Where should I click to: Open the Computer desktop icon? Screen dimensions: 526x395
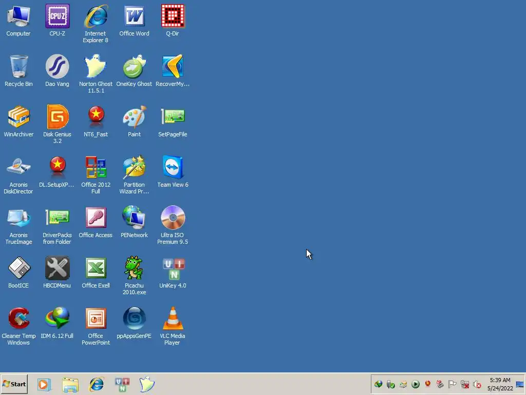click(x=18, y=20)
